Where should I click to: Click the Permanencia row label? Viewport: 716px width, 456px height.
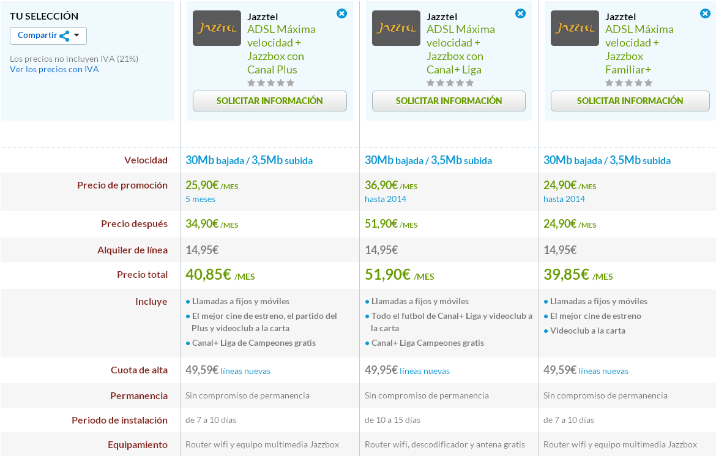[x=139, y=396]
